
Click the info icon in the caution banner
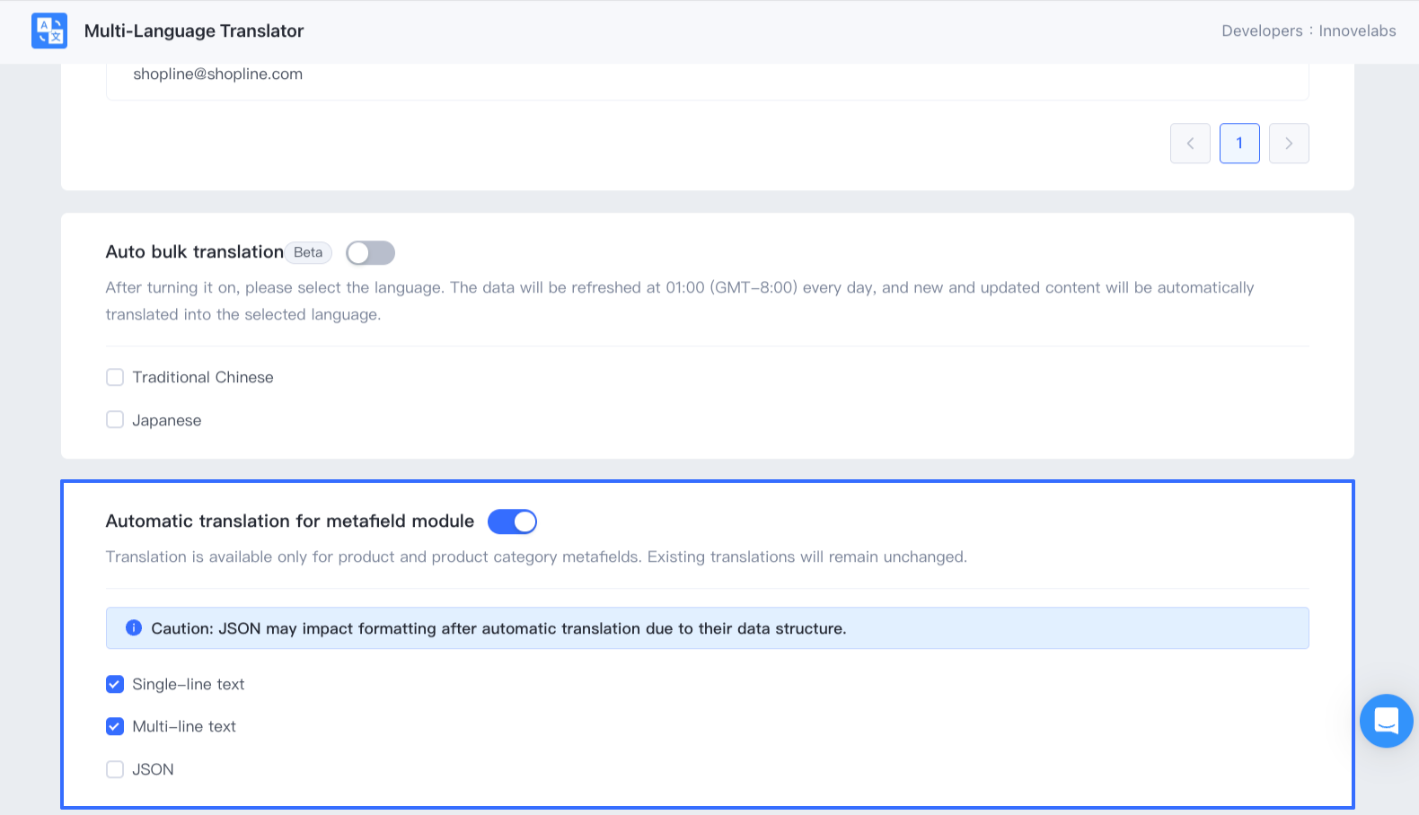(134, 628)
